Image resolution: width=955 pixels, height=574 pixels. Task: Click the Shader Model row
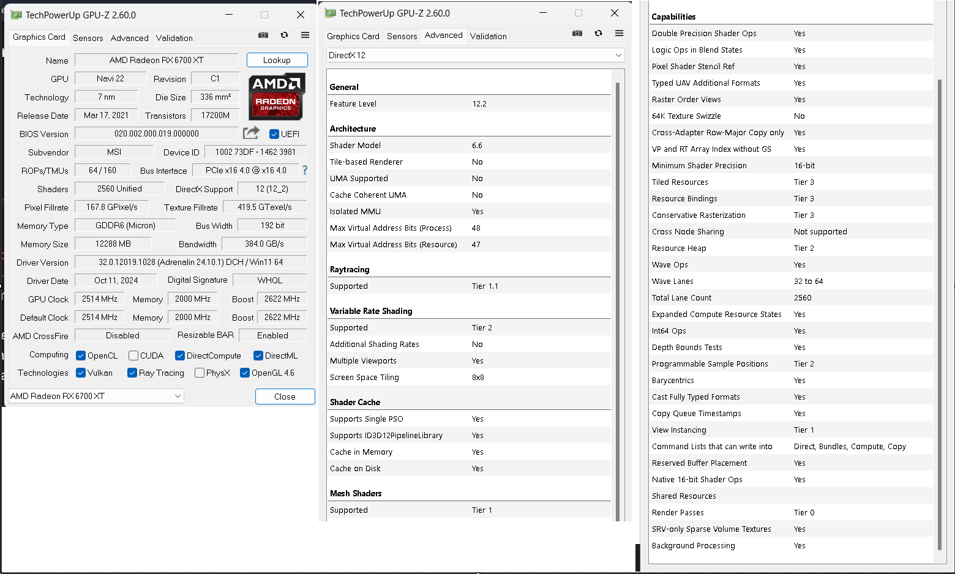(469, 145)
